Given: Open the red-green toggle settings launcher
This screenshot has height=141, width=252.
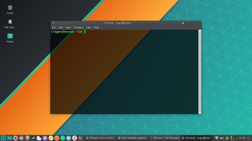Looking at the screenshot, I should point(74,138).
